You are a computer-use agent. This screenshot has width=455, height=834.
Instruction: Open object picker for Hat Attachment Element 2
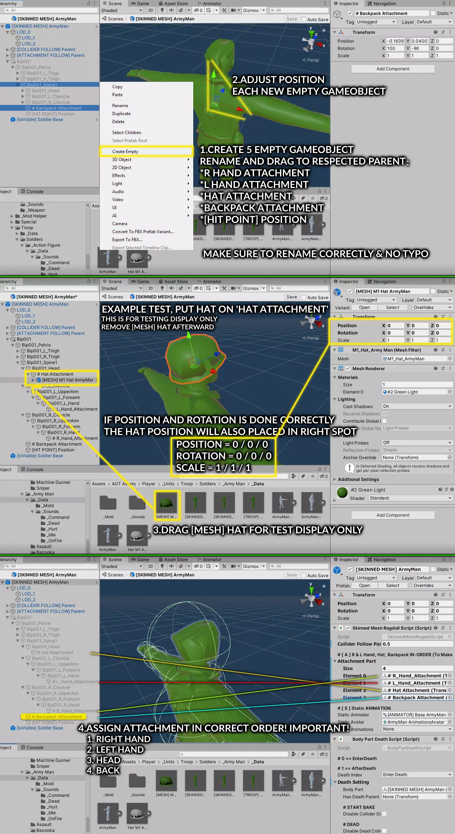[x=450, y=690]
